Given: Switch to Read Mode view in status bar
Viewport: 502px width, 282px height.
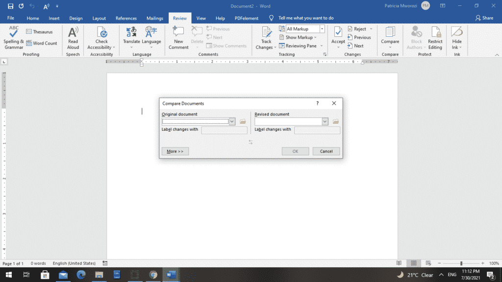Looking at the screenshot, I should [x=399, y=263].
